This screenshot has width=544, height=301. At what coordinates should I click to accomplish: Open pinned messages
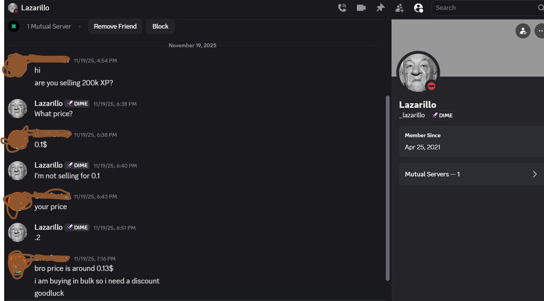tap(381, 8)
